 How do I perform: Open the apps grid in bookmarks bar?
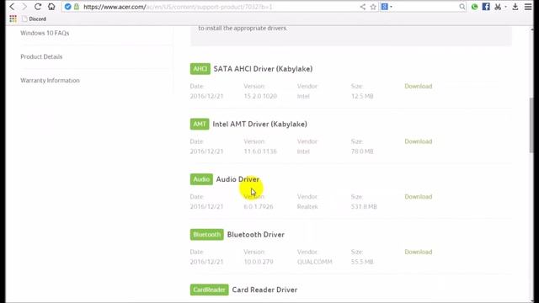(x=13, y=19)
